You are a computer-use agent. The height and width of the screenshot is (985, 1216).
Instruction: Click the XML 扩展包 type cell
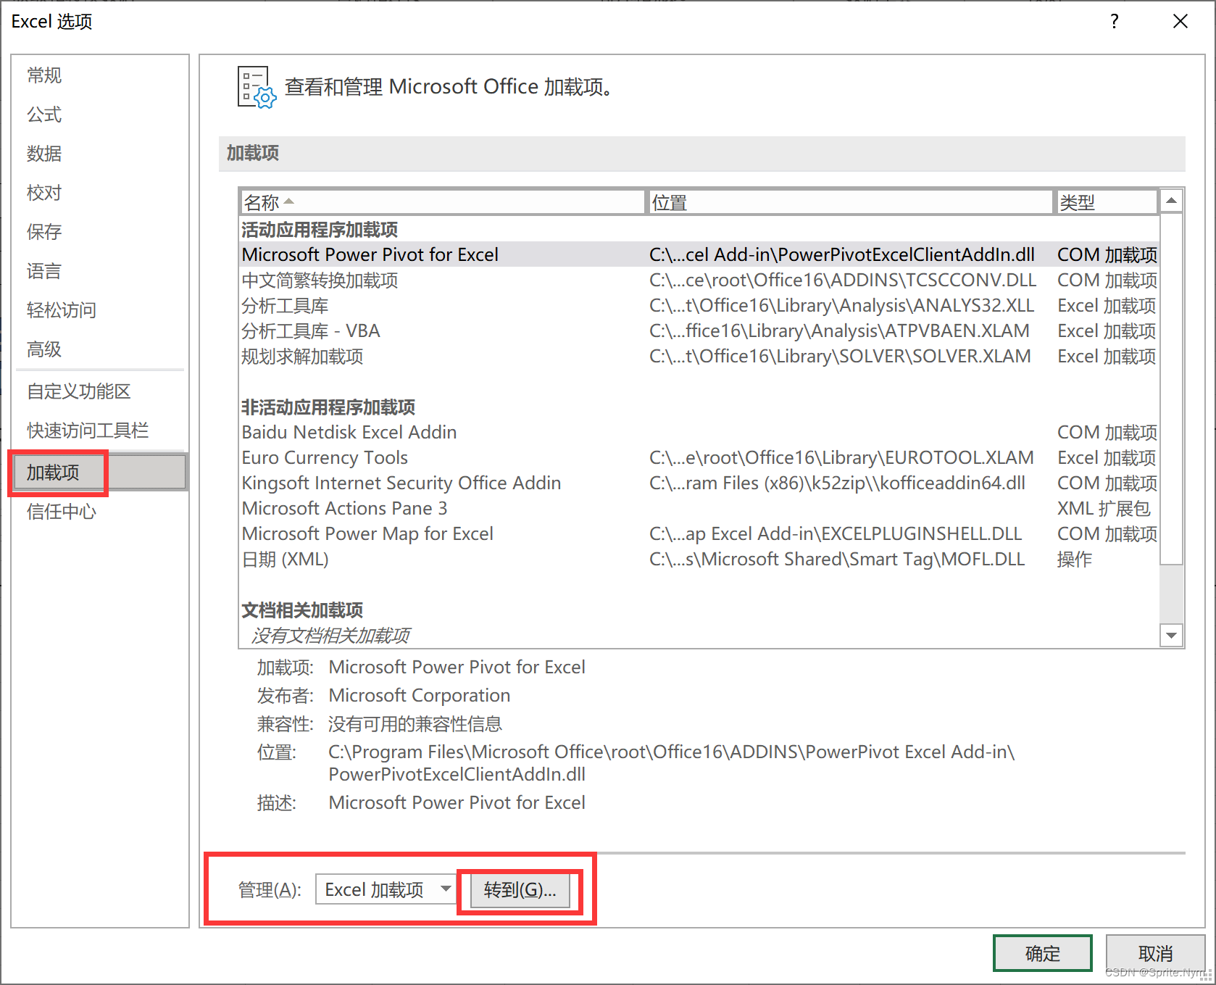1104,508
